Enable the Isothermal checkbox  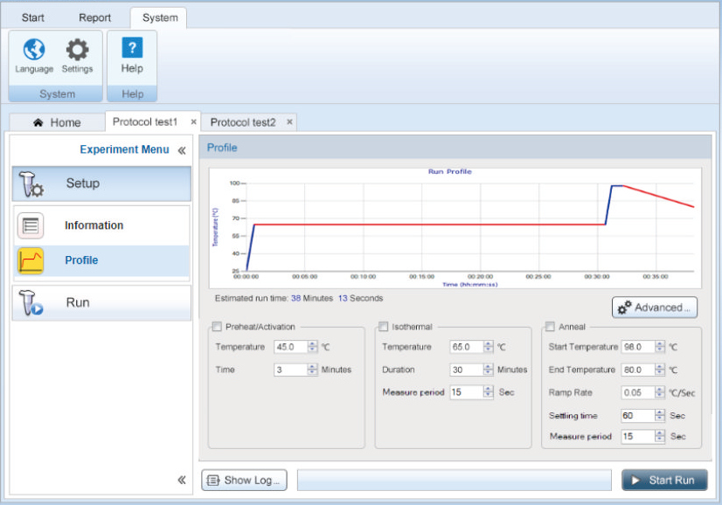coord(383,327)
